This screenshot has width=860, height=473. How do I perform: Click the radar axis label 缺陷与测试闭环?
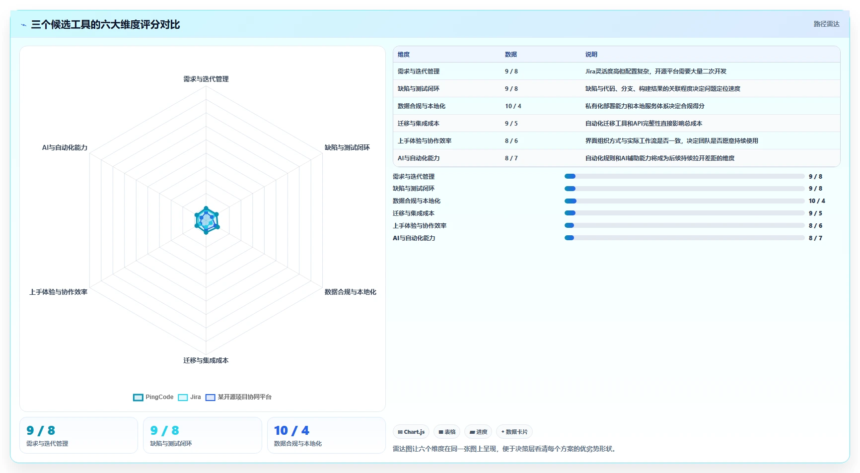click(347, 147)
